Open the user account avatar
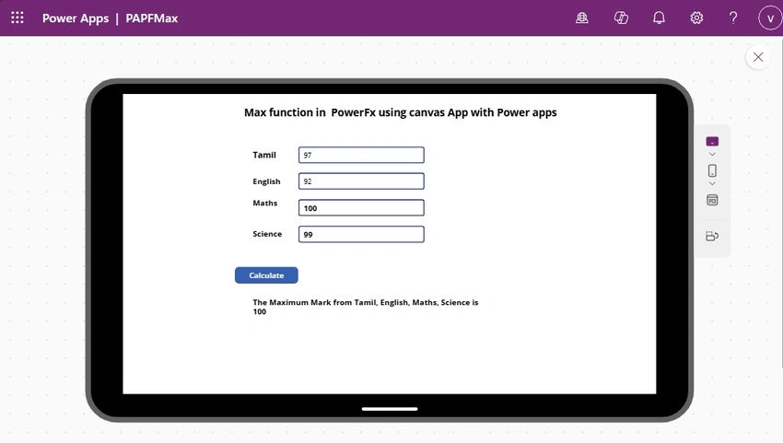The width and height of the screenshot is (783, 443). click(x=770, y=18)
